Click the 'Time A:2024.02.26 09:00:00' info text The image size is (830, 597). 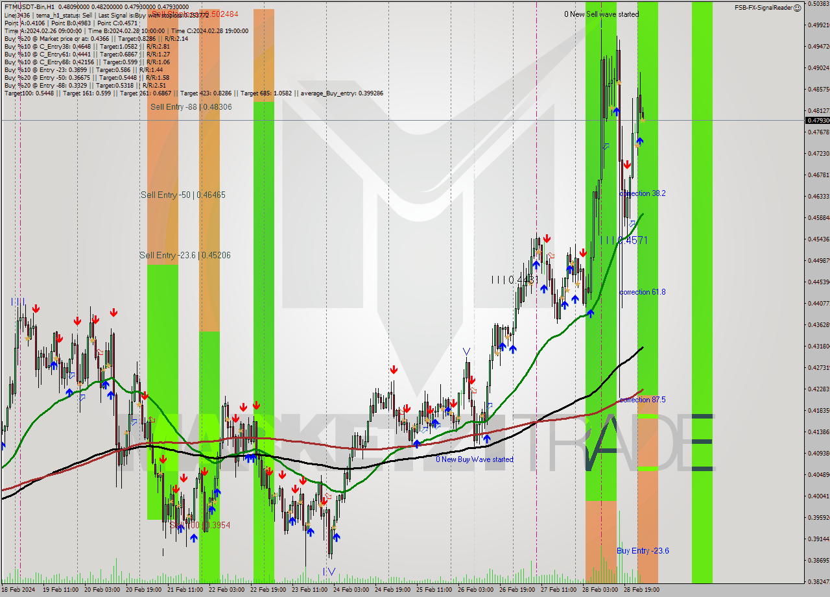[43, 30]
